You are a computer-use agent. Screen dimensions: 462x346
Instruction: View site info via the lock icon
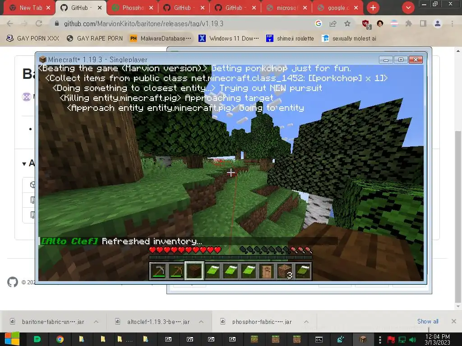(57, 23)
